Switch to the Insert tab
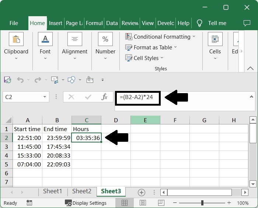Viewport: 258px width, 208px height. (56, 23)
